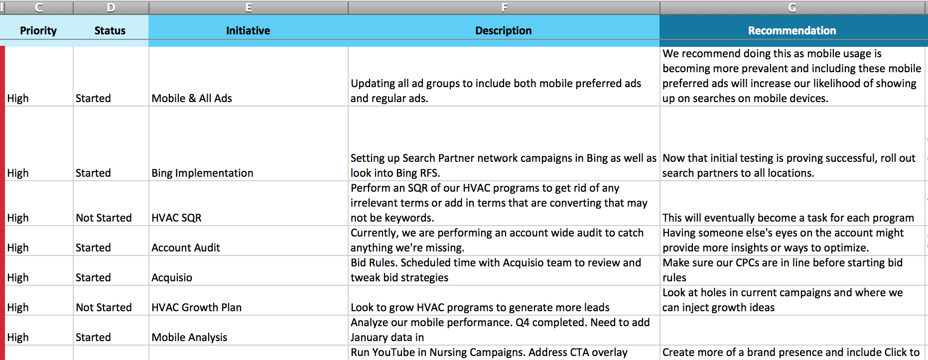Screen dimensions: 928x360
Task: Select description 'Analyze our mobile performance'
Action: 504,330
